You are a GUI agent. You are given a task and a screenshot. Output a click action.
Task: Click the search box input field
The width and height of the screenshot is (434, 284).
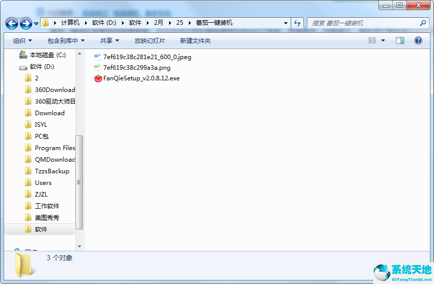pos(362,23)
